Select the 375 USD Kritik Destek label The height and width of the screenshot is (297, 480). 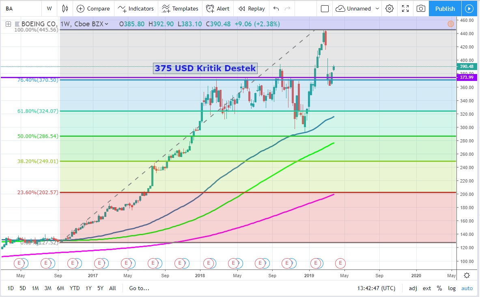205,68
